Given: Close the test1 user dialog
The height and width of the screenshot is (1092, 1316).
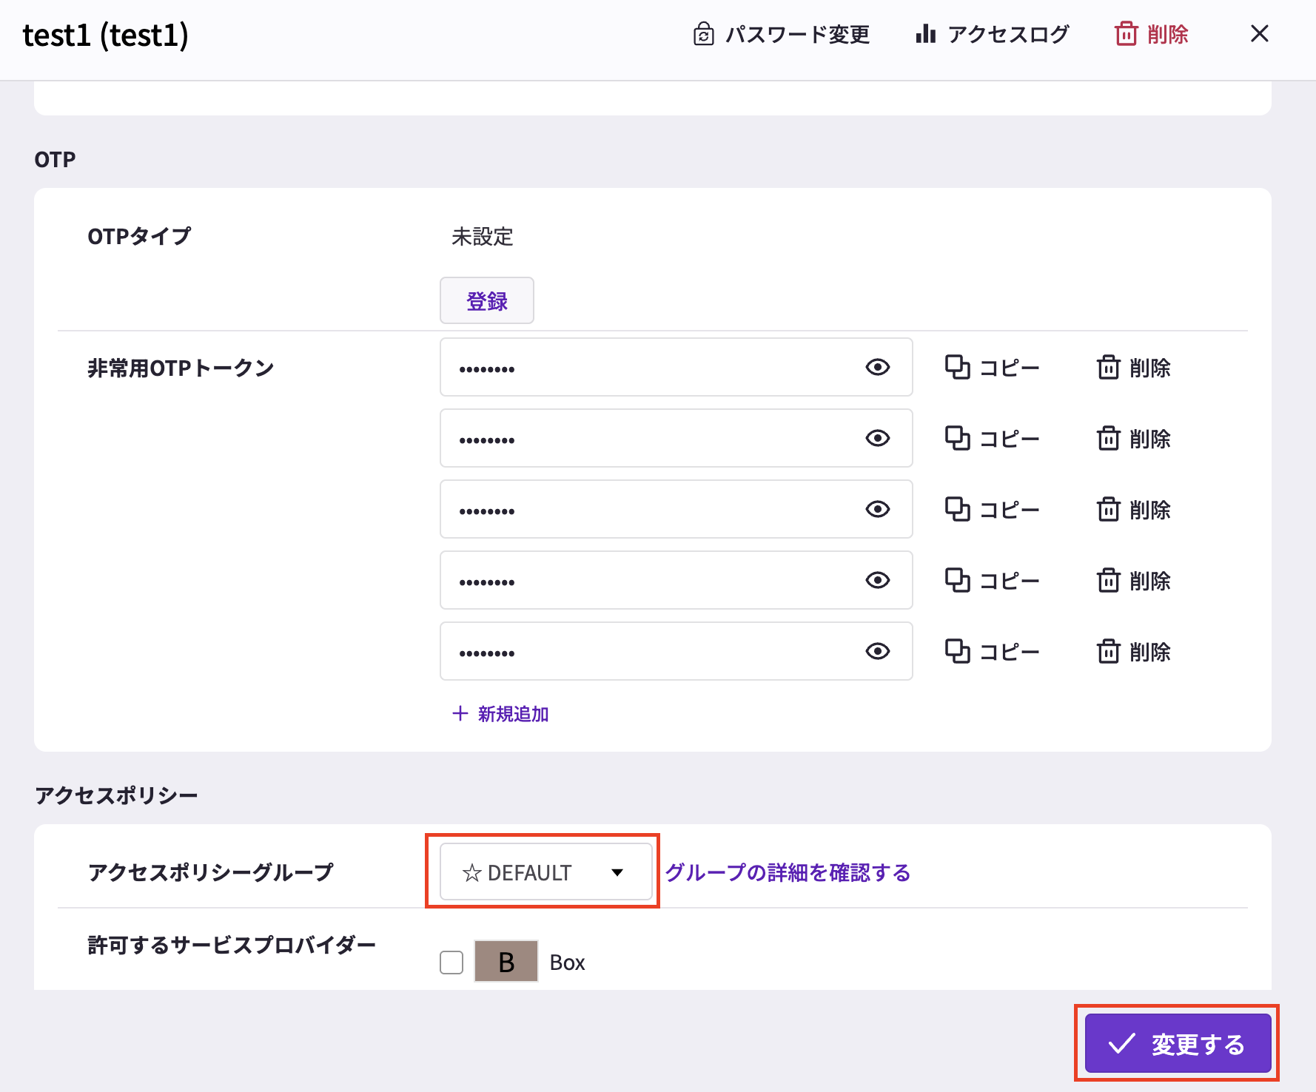Looking at the screenshot, I should [1259, 34].
